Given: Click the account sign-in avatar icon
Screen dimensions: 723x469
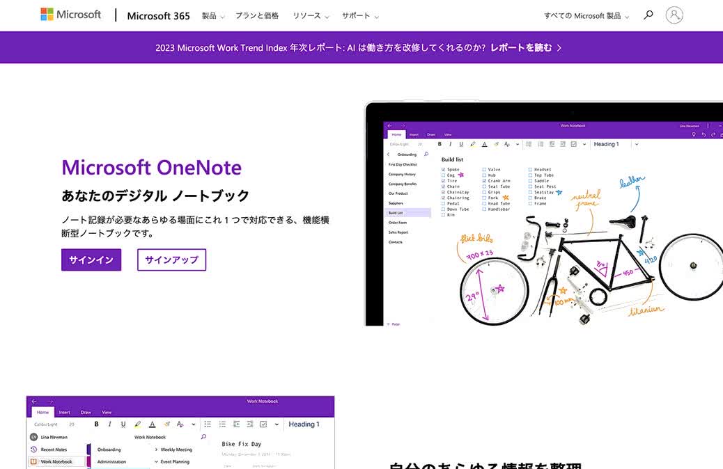Looking at the screenshot, I should 674,15.
